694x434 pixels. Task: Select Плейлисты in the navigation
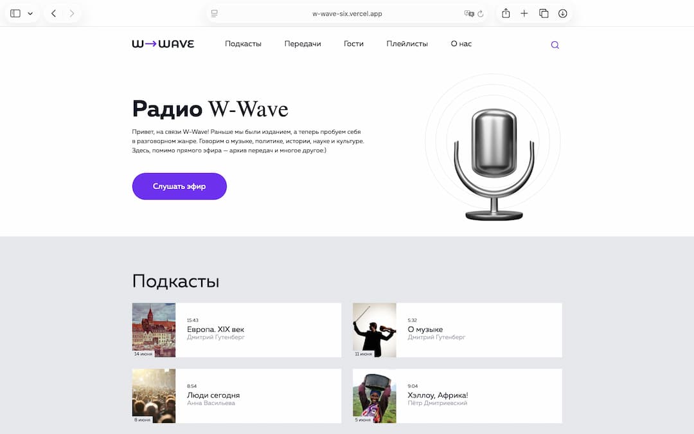click(407, 44)
